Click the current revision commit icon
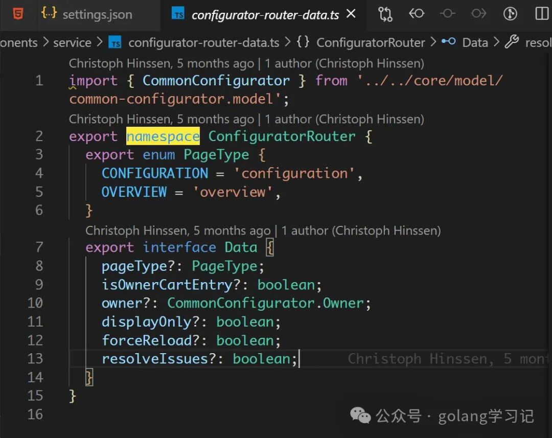Viewport: 552px width, 438px height. pyautogui.click(x=447, y=14)
